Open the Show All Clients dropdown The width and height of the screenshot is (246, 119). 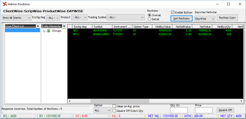pos(17,18)
